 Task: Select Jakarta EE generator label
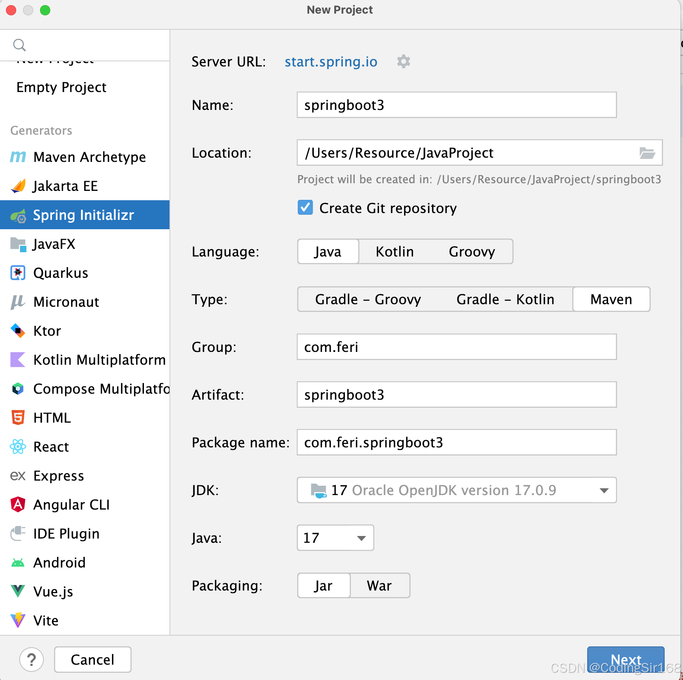[x=66, y=186]
